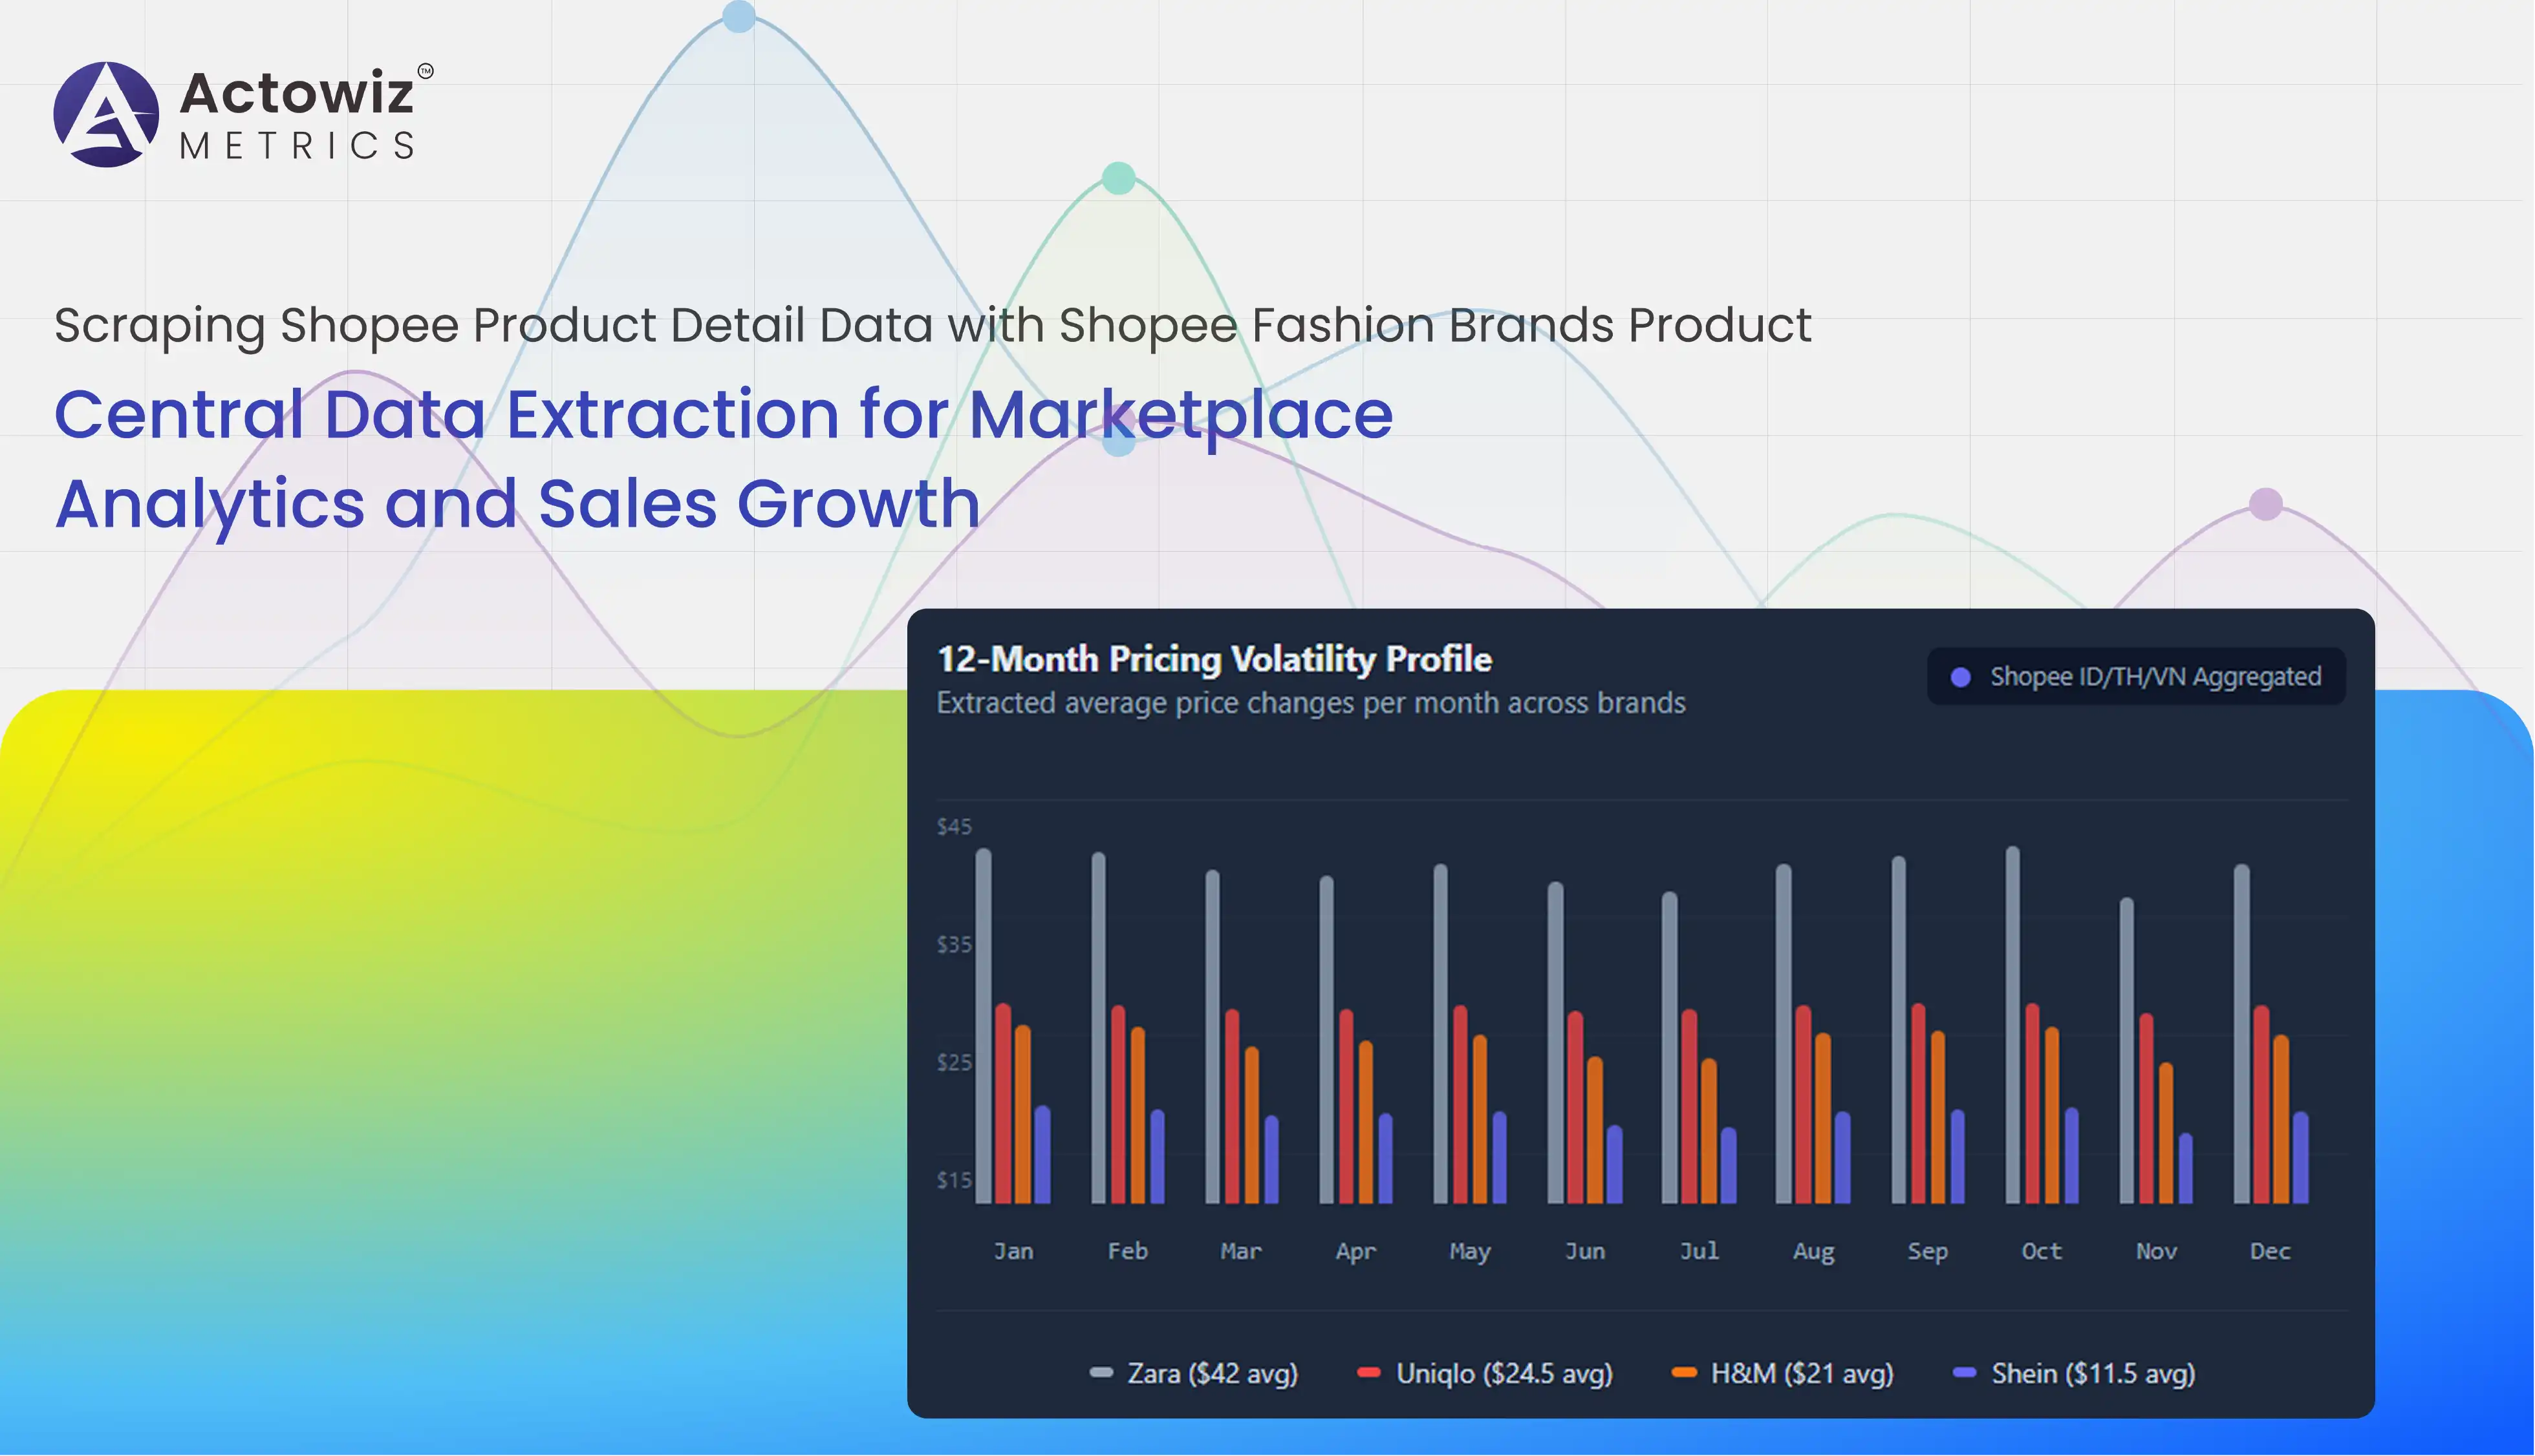Click the purple Shein bar for Sep
Image resolution: width=2535 pixels, height=1456 pixels.
pyautogui.click(x=1958, y=1157)
